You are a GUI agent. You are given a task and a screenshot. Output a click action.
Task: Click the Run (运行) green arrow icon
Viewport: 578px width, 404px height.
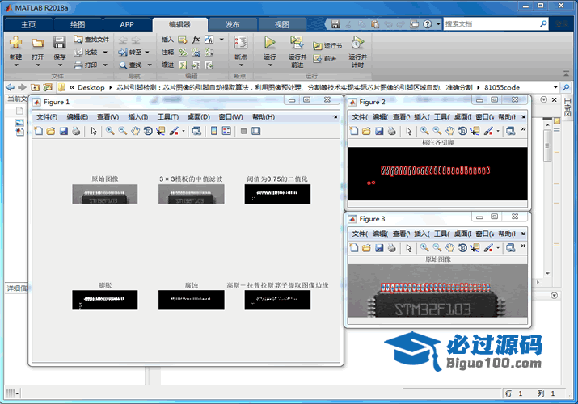click(270, 43)
